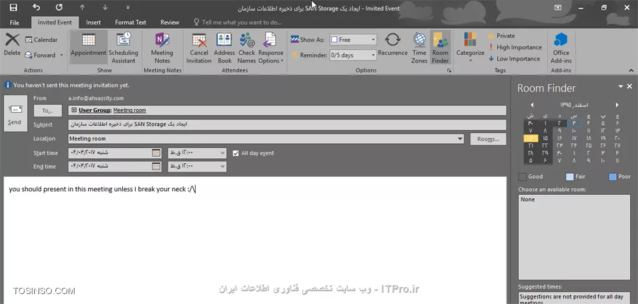Screen dimensions: 638x304
Task: Send the meeting invitation
Action: [16, 113]
